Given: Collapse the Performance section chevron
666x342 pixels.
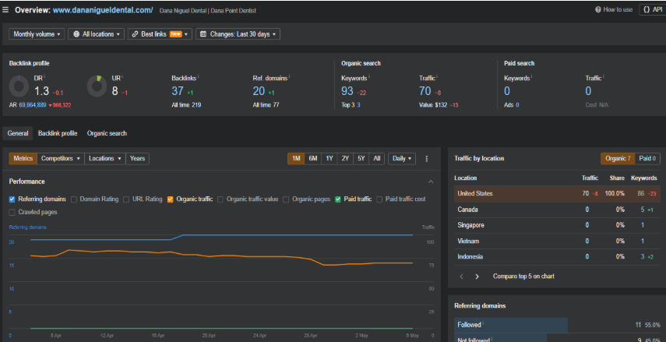Looking at the screenshot, I should (x=431, y=182).
